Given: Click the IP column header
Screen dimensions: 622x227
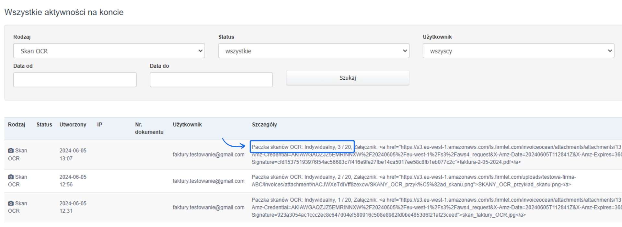Looking at the screenshot, I should click(99, 125).
